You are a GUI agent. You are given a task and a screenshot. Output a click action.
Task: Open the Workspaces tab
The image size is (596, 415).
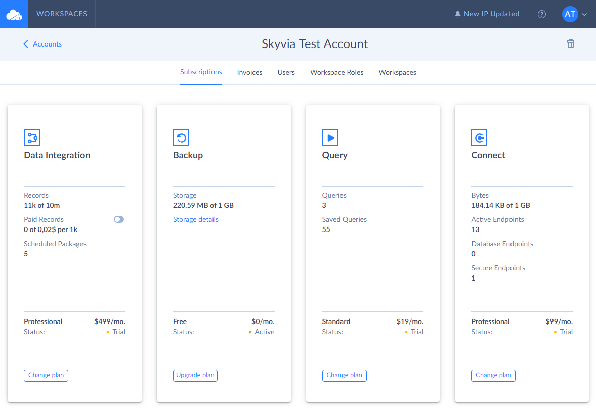pyautogui.click(x=397, y=72)
